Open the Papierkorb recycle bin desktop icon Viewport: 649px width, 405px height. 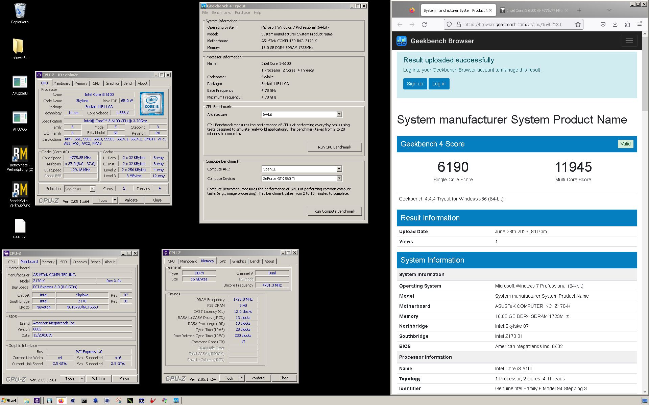coord(20,13)
